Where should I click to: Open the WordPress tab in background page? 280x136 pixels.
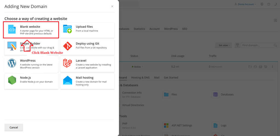[171, 29]
